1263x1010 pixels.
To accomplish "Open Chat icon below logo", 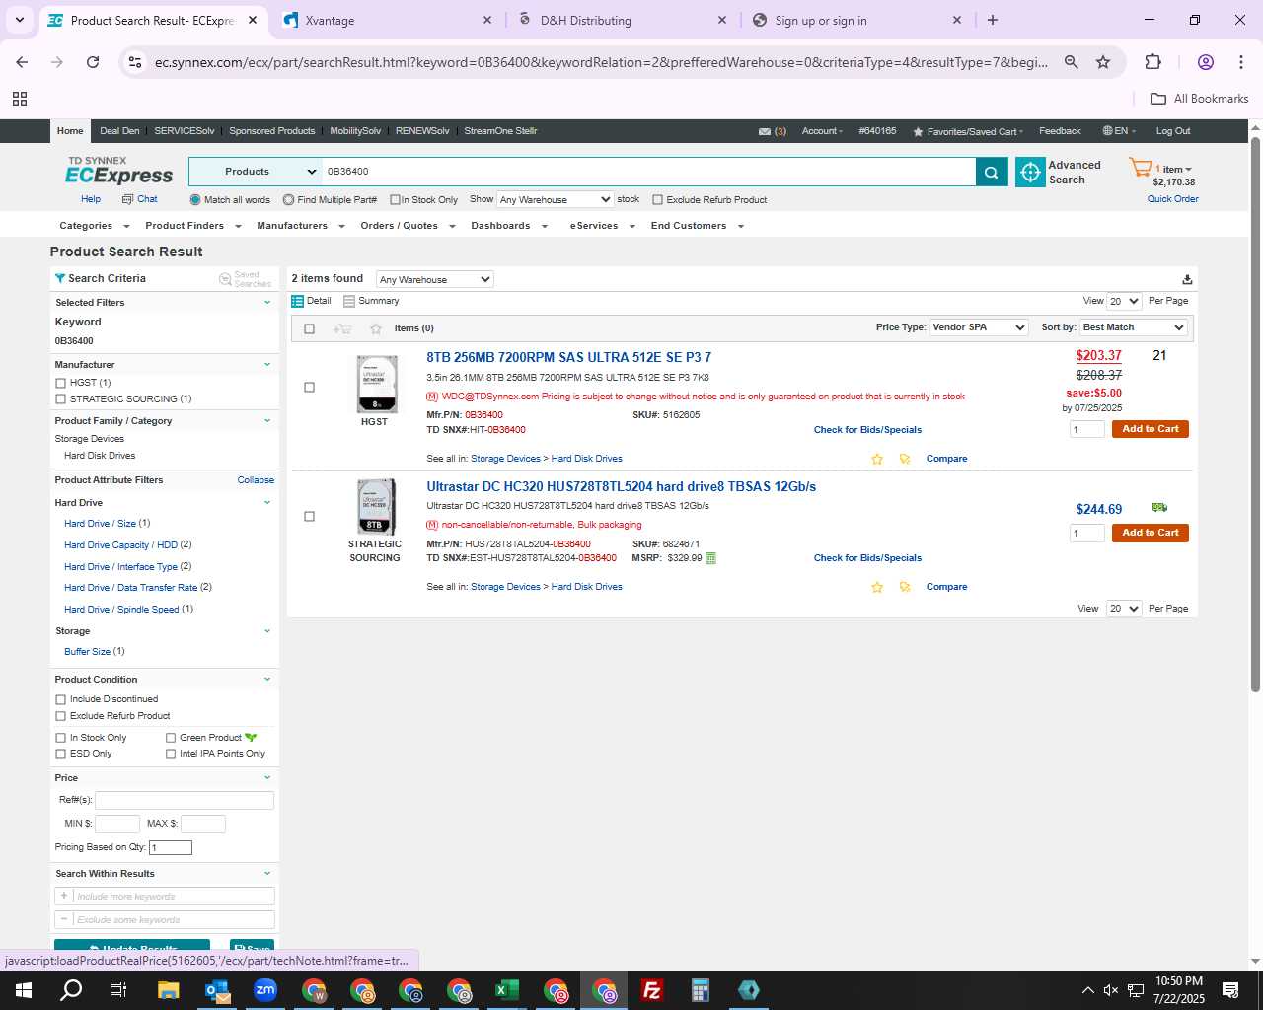I will tap(127, 199).
